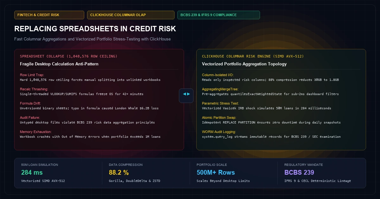Click the 284 ms metric value

coord(32,172)
